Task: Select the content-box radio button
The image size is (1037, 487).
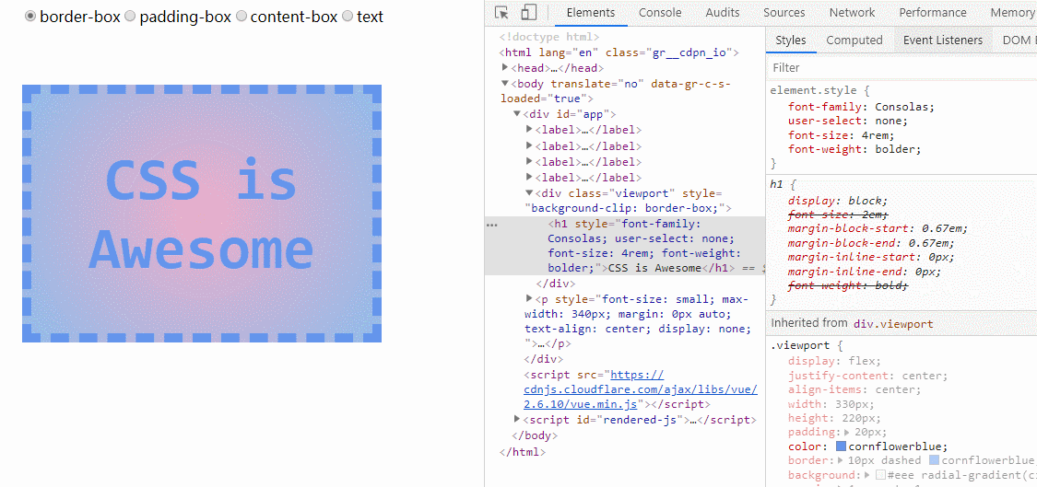Action: click(242, 17)
